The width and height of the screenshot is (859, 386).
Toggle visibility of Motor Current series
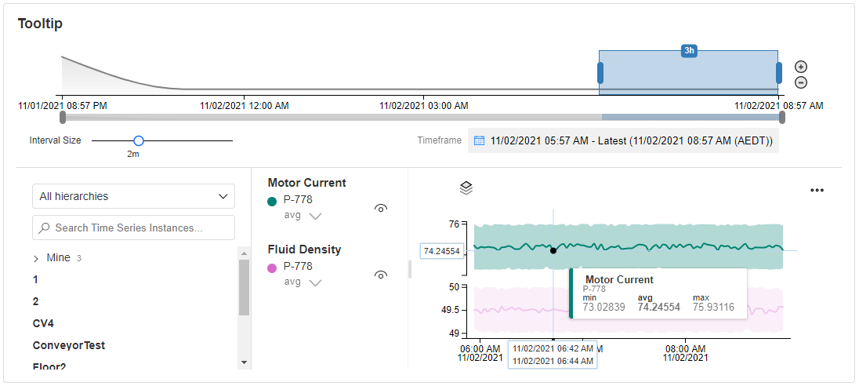381,208
